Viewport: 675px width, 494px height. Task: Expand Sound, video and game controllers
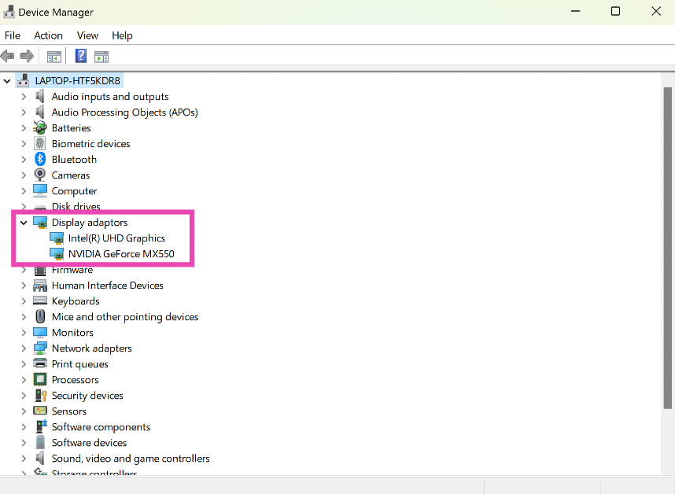click(x=24, y=459)
